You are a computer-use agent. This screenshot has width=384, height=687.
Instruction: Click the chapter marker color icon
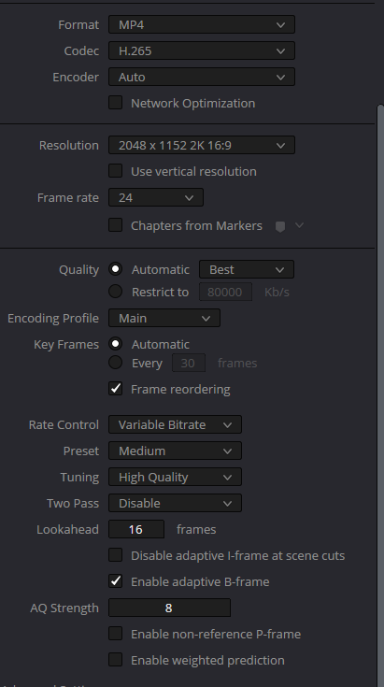(280, 226)
